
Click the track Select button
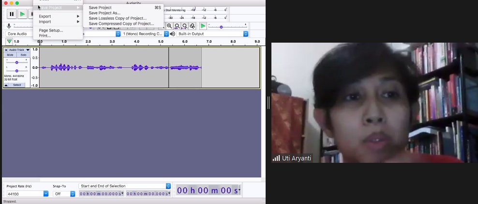(x=17, y=85)
